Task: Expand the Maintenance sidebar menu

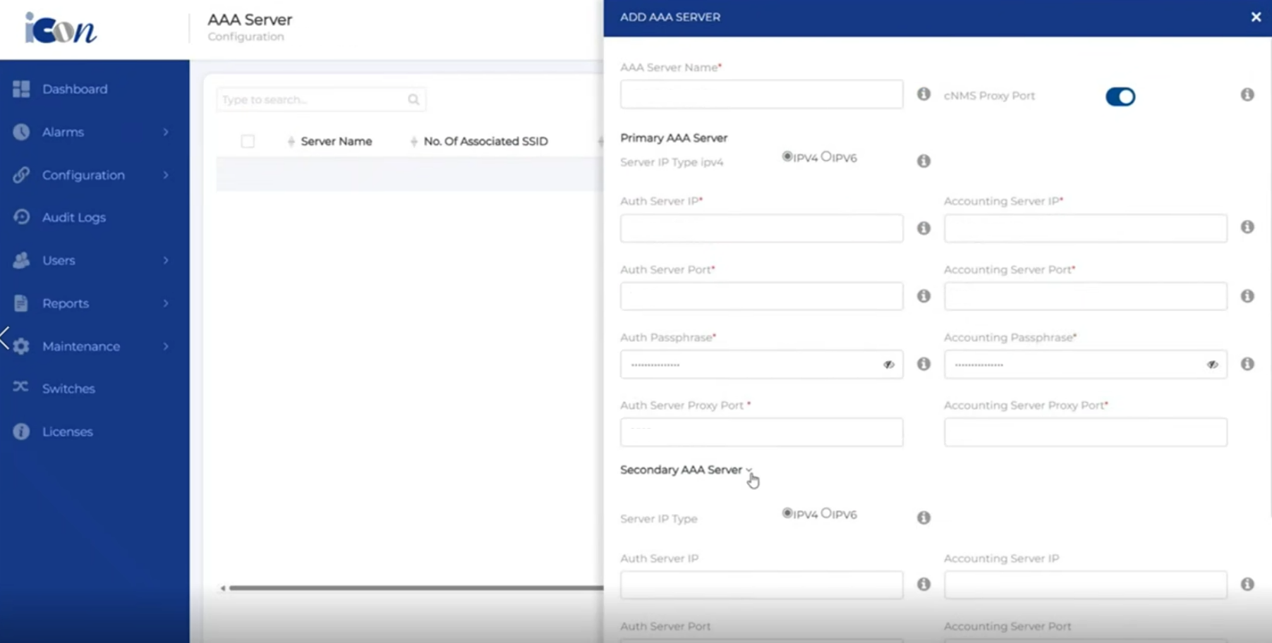Action: (x=81, y=346)
